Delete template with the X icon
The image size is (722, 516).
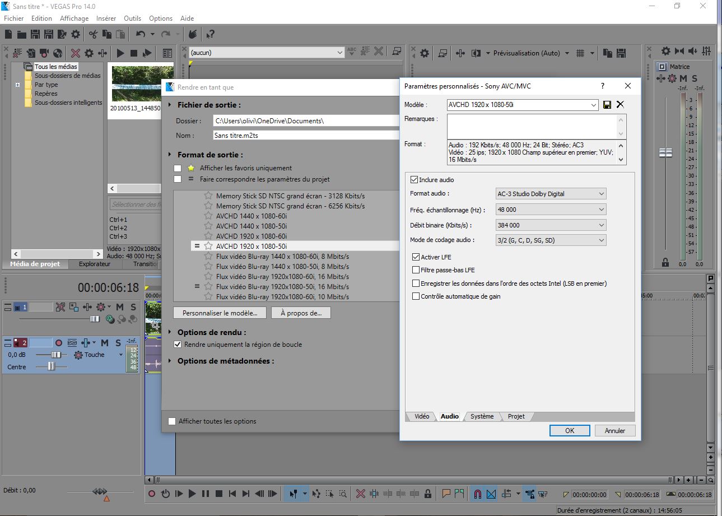[x=620, y=105]
